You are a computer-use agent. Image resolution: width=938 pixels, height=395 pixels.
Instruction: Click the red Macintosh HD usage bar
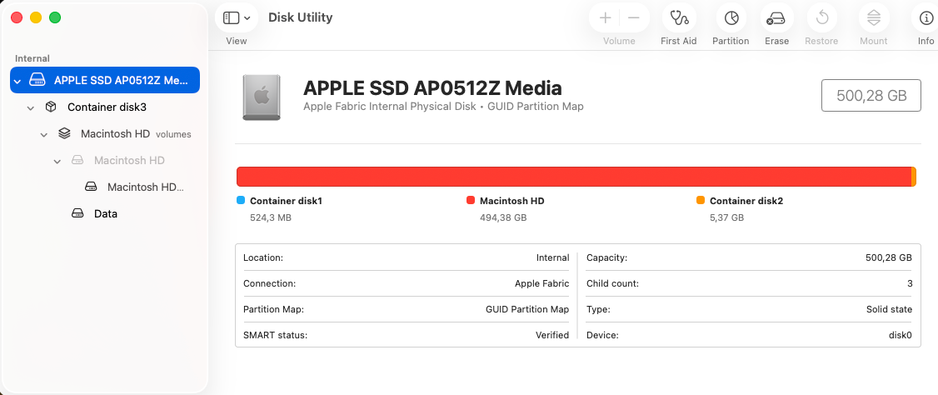574,177
